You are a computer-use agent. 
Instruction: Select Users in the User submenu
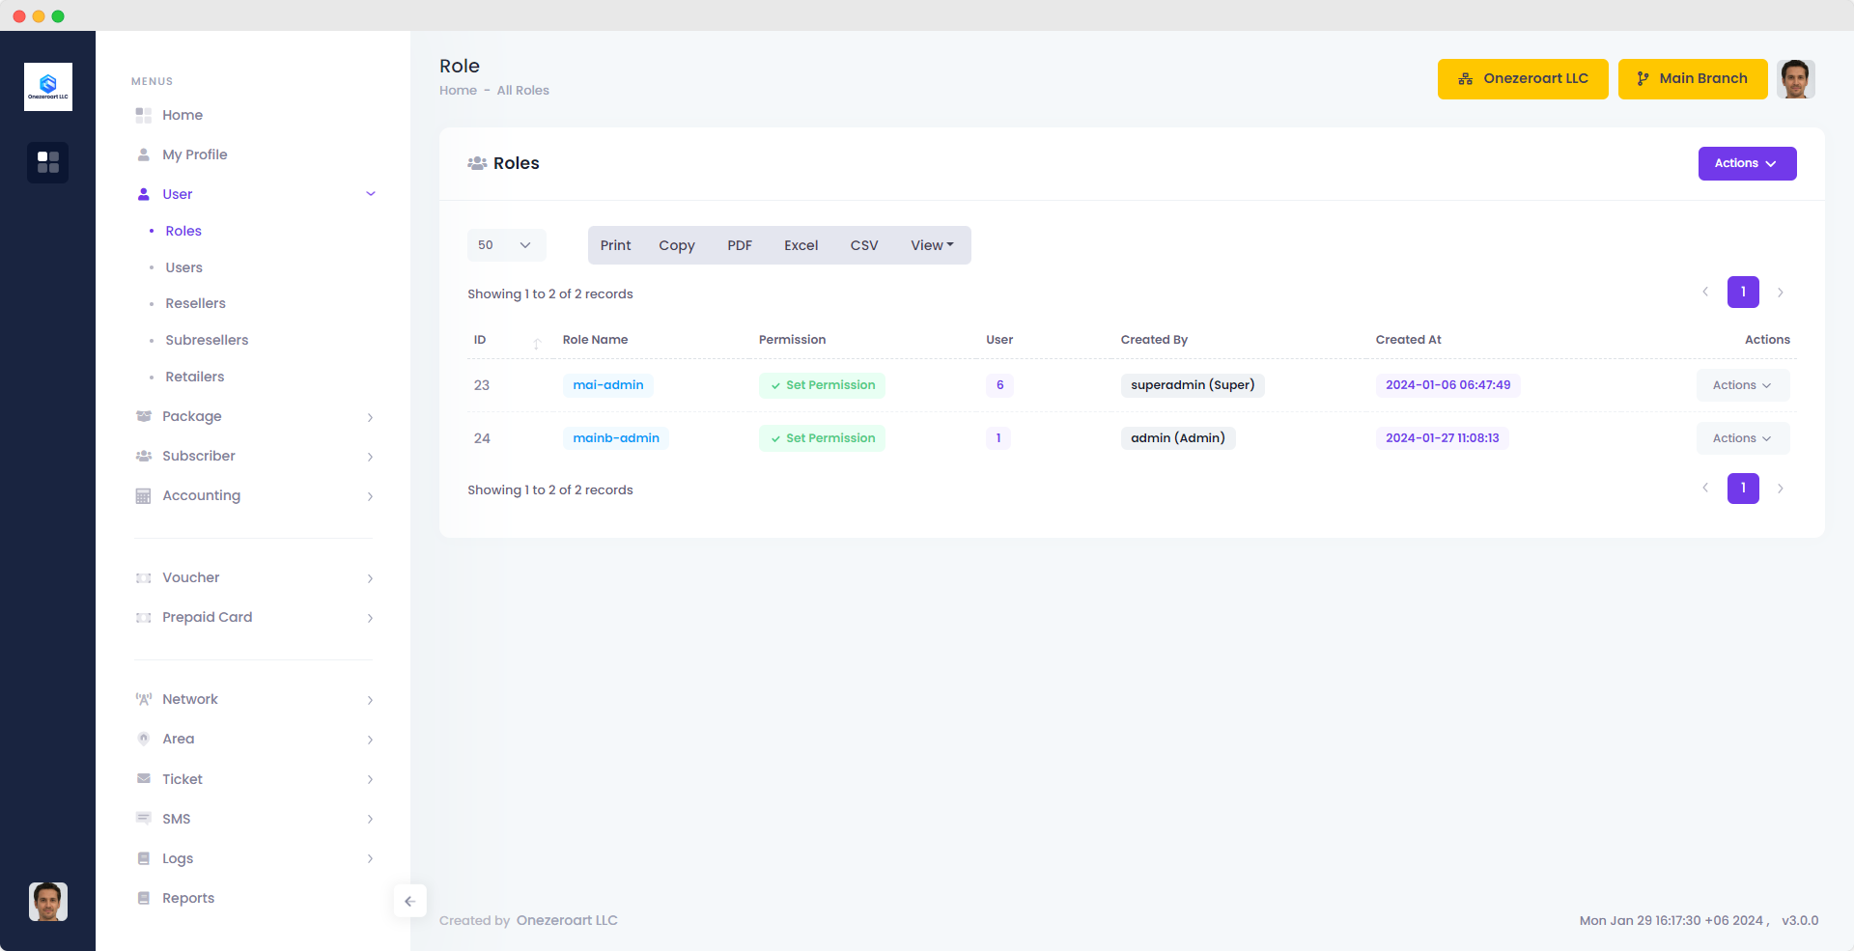coord(183,267)
